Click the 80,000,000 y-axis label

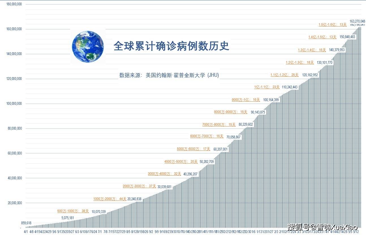tap(15, 129)
